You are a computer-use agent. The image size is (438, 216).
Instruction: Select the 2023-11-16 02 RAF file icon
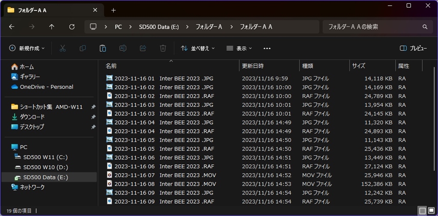[x=109, y=96]
